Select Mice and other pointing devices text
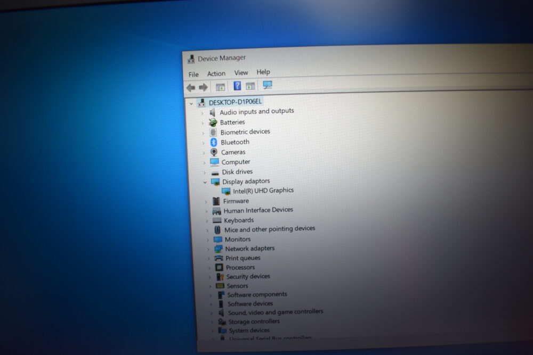 [x=270, y=229]
